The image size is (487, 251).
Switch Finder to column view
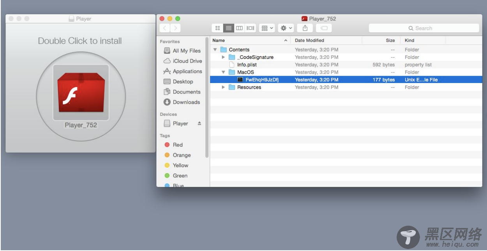[239, 28]
